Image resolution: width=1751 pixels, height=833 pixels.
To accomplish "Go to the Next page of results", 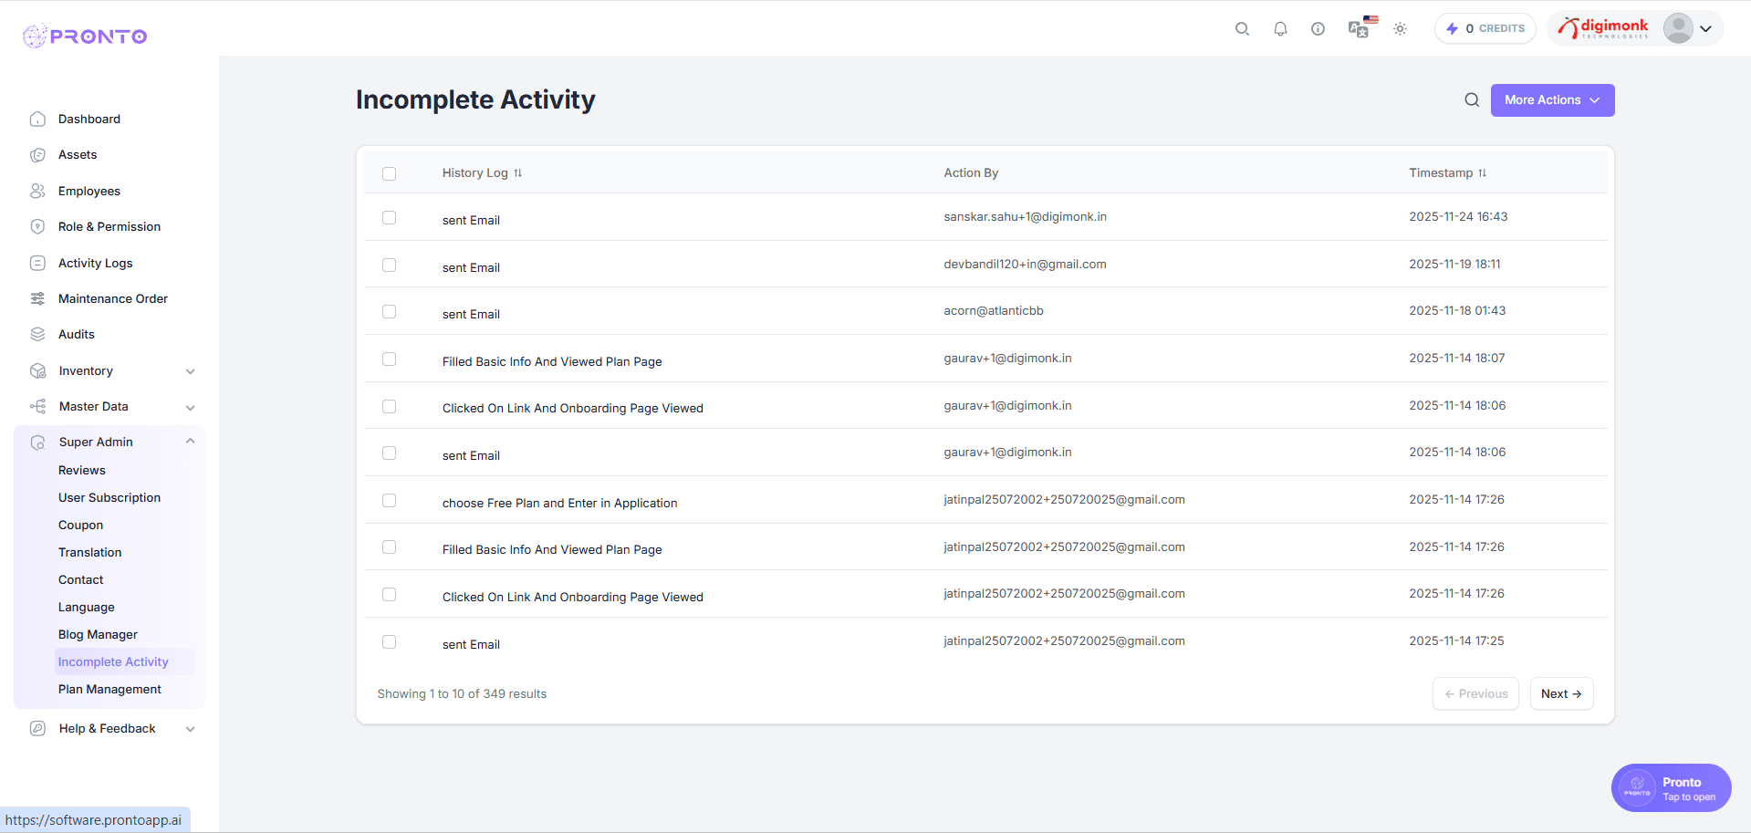I will point(1561,693).
